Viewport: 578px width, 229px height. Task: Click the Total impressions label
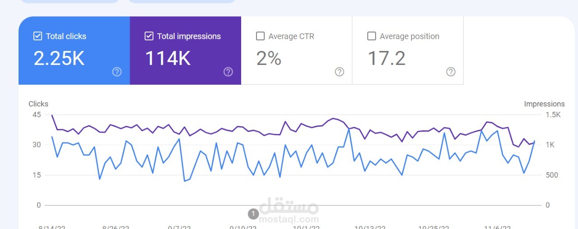point(189,37)
